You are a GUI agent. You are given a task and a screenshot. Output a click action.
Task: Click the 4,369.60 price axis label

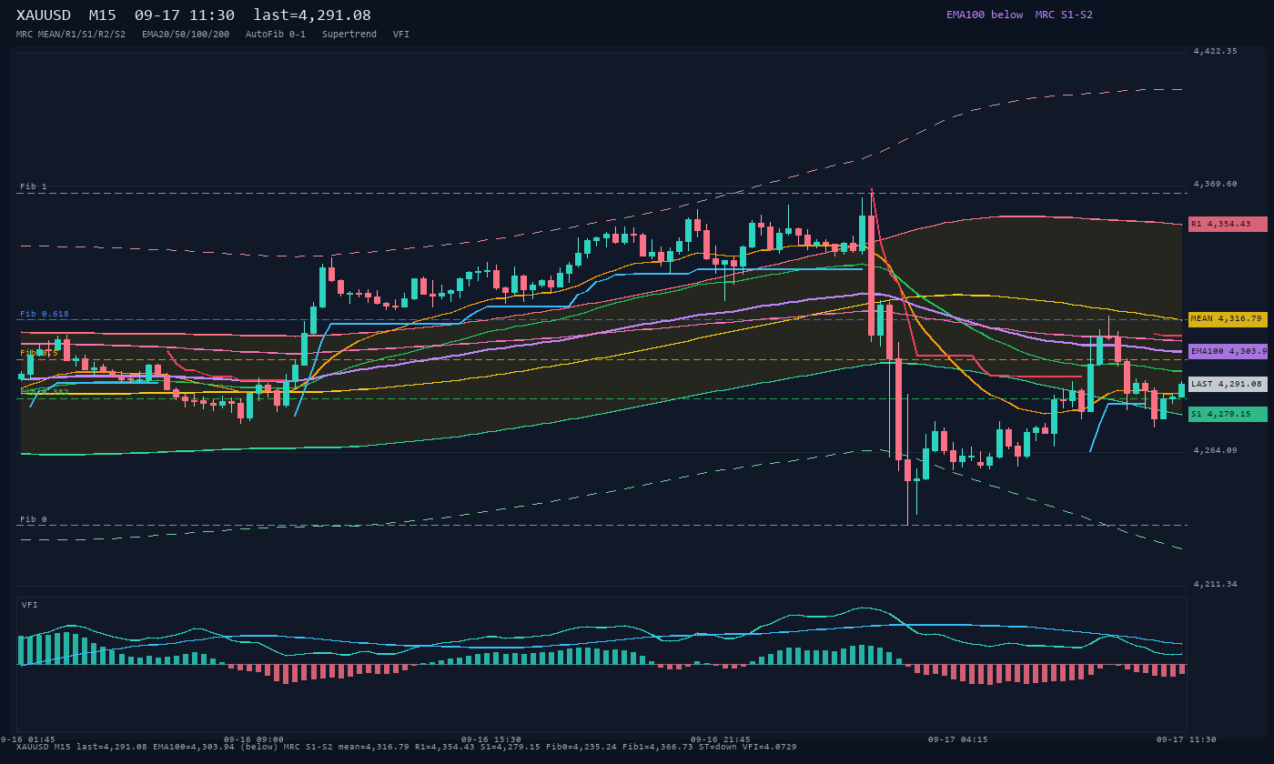1215,184
